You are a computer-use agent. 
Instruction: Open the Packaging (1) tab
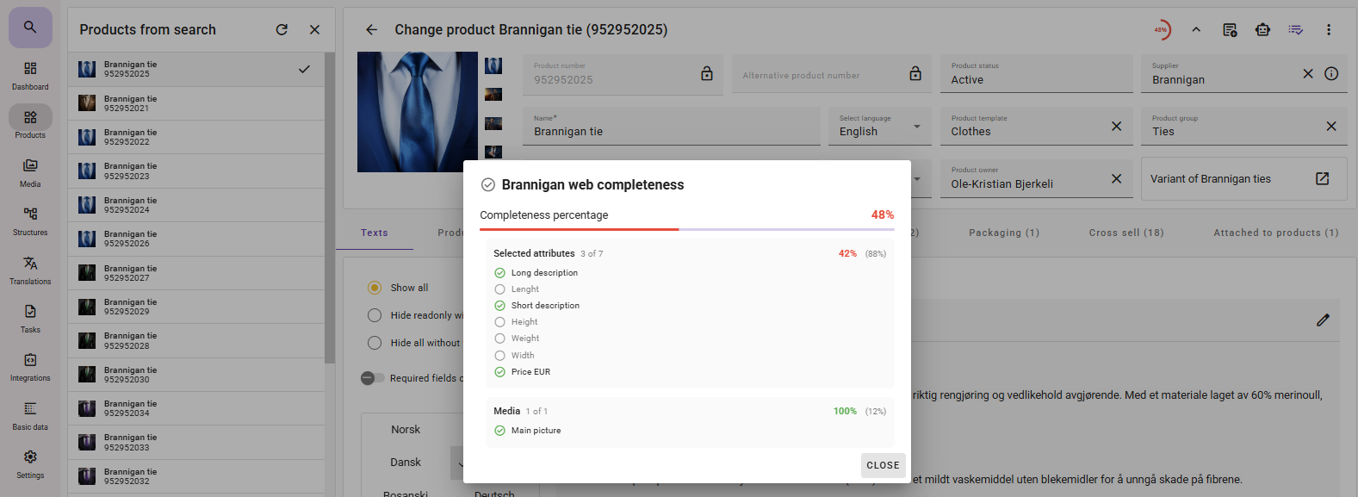[1003, 233]
